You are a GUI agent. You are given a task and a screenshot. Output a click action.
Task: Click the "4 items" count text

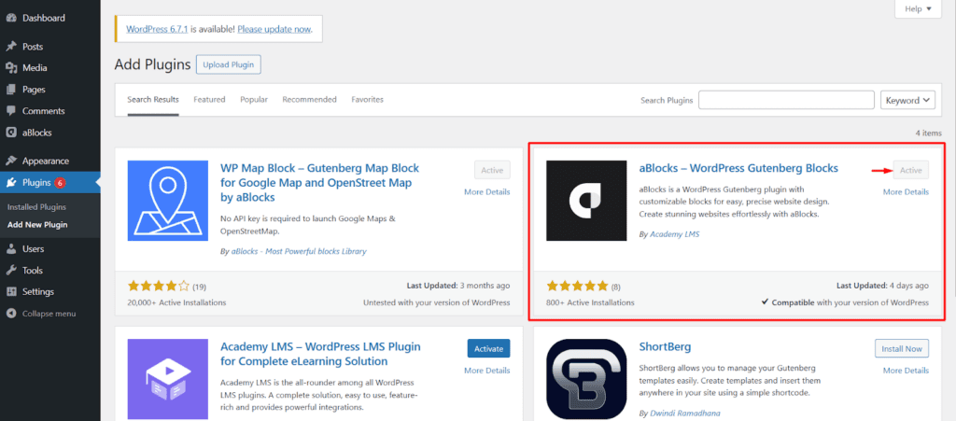(929, 133)
